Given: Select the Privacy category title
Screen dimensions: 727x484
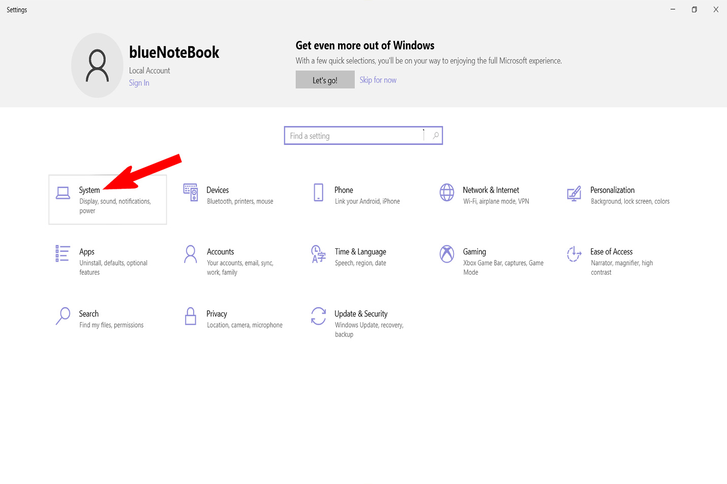Looking at the screenshot, I should pos(217,314).
